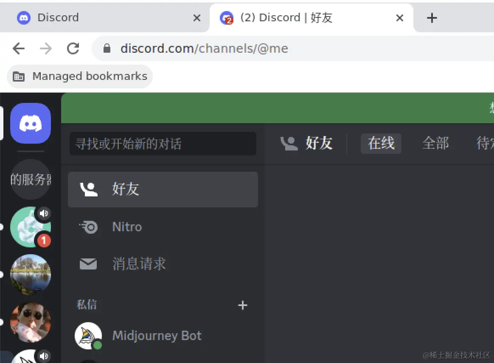Create a new DM with the plus button

tap(243, 305)
